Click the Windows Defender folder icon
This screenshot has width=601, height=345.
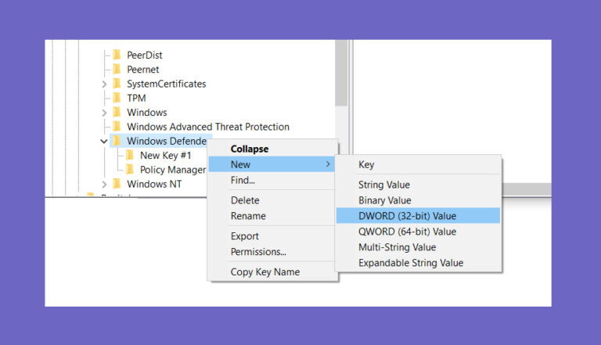(x=117, y=141)
